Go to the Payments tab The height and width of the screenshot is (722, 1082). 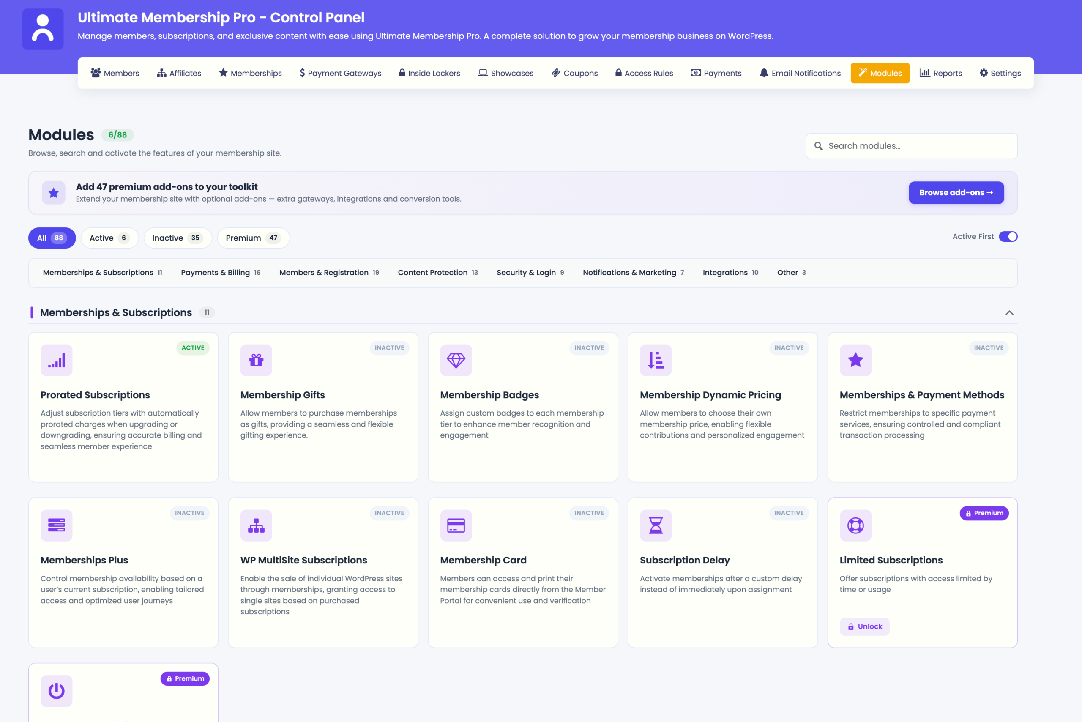[x=716, y=73]
